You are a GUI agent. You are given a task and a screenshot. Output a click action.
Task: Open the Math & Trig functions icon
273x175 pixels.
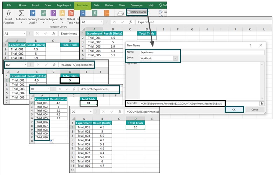click(95, 13)
